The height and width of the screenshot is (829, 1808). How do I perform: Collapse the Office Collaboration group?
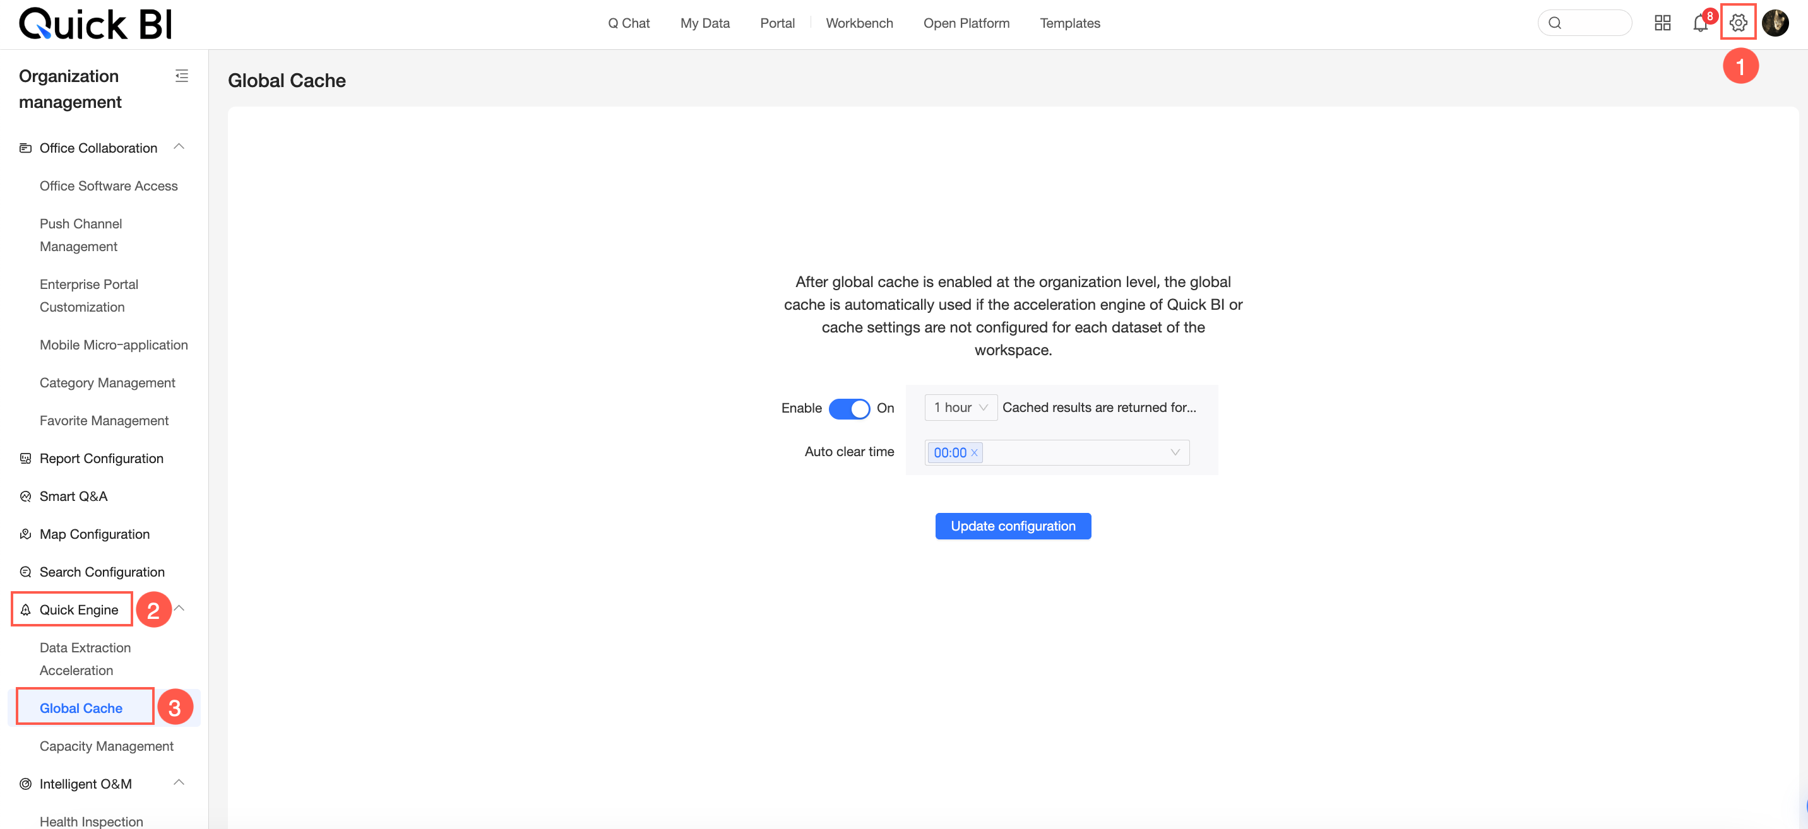point(179,147)
